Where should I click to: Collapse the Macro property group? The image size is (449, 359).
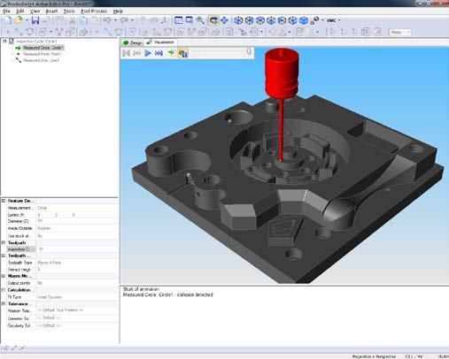click(x=4, y=276)
